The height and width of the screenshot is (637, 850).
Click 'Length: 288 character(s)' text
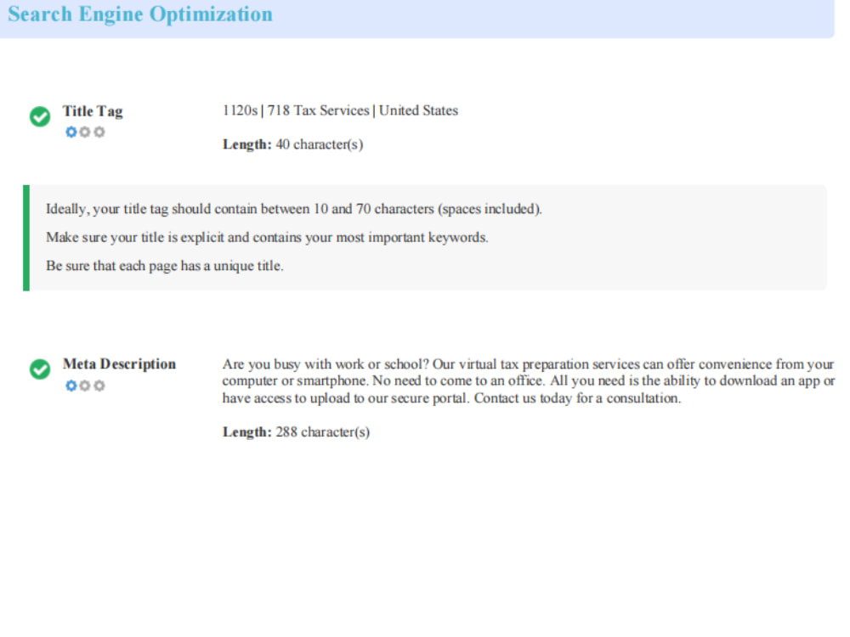coord(296,432)
